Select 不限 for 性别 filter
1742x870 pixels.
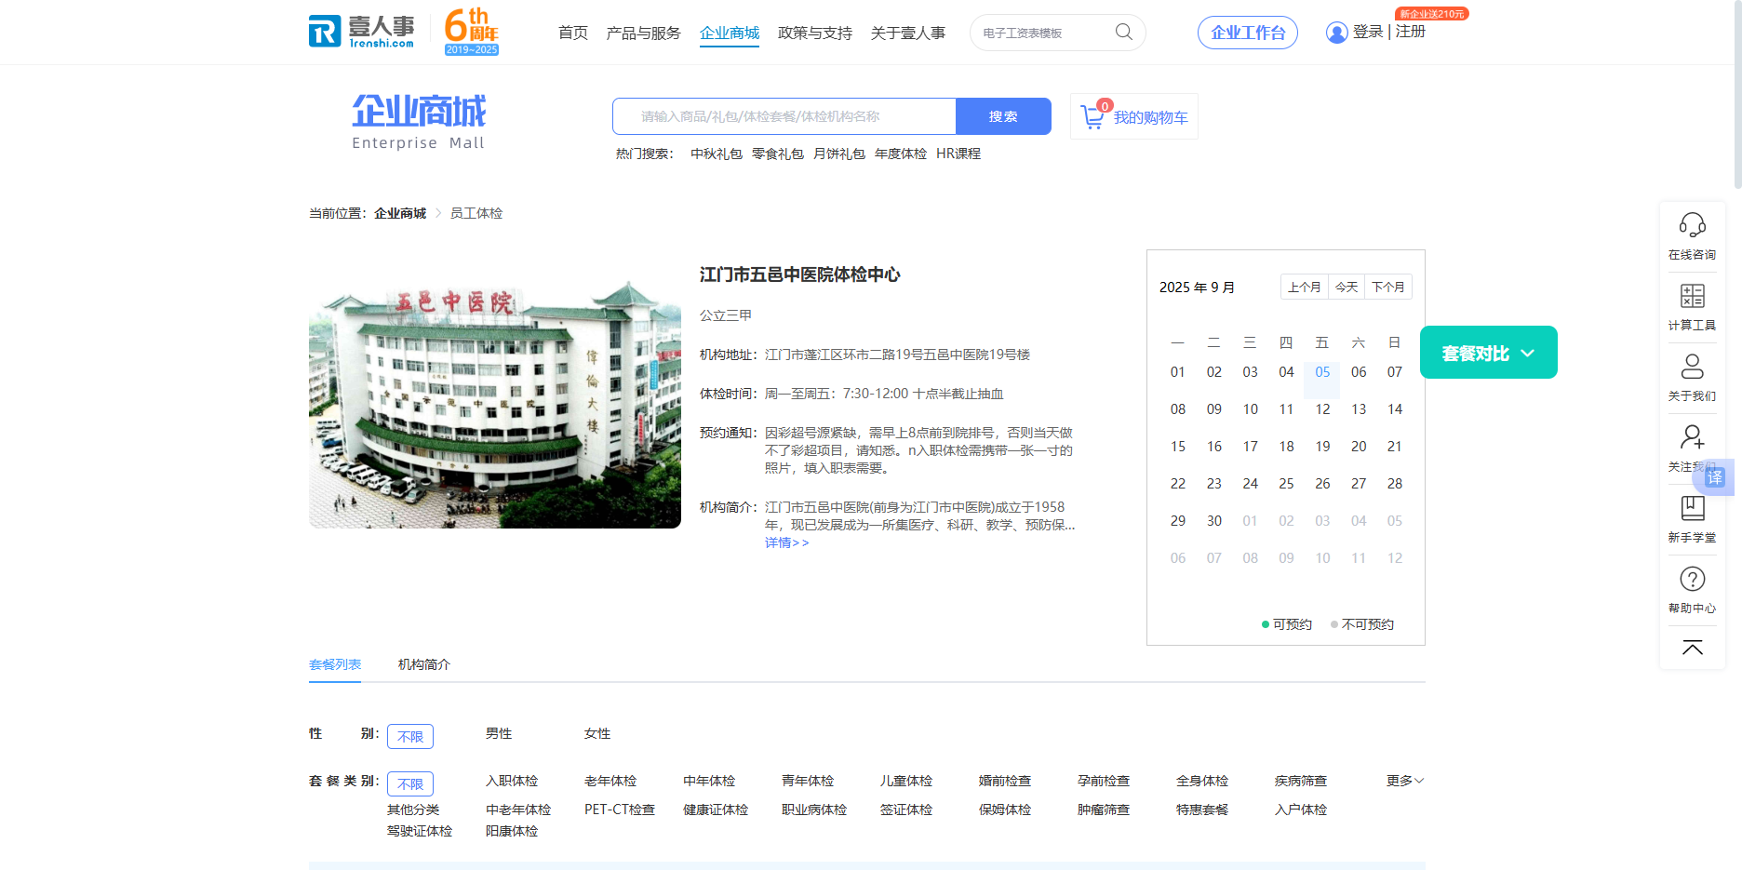pos(410,736)
